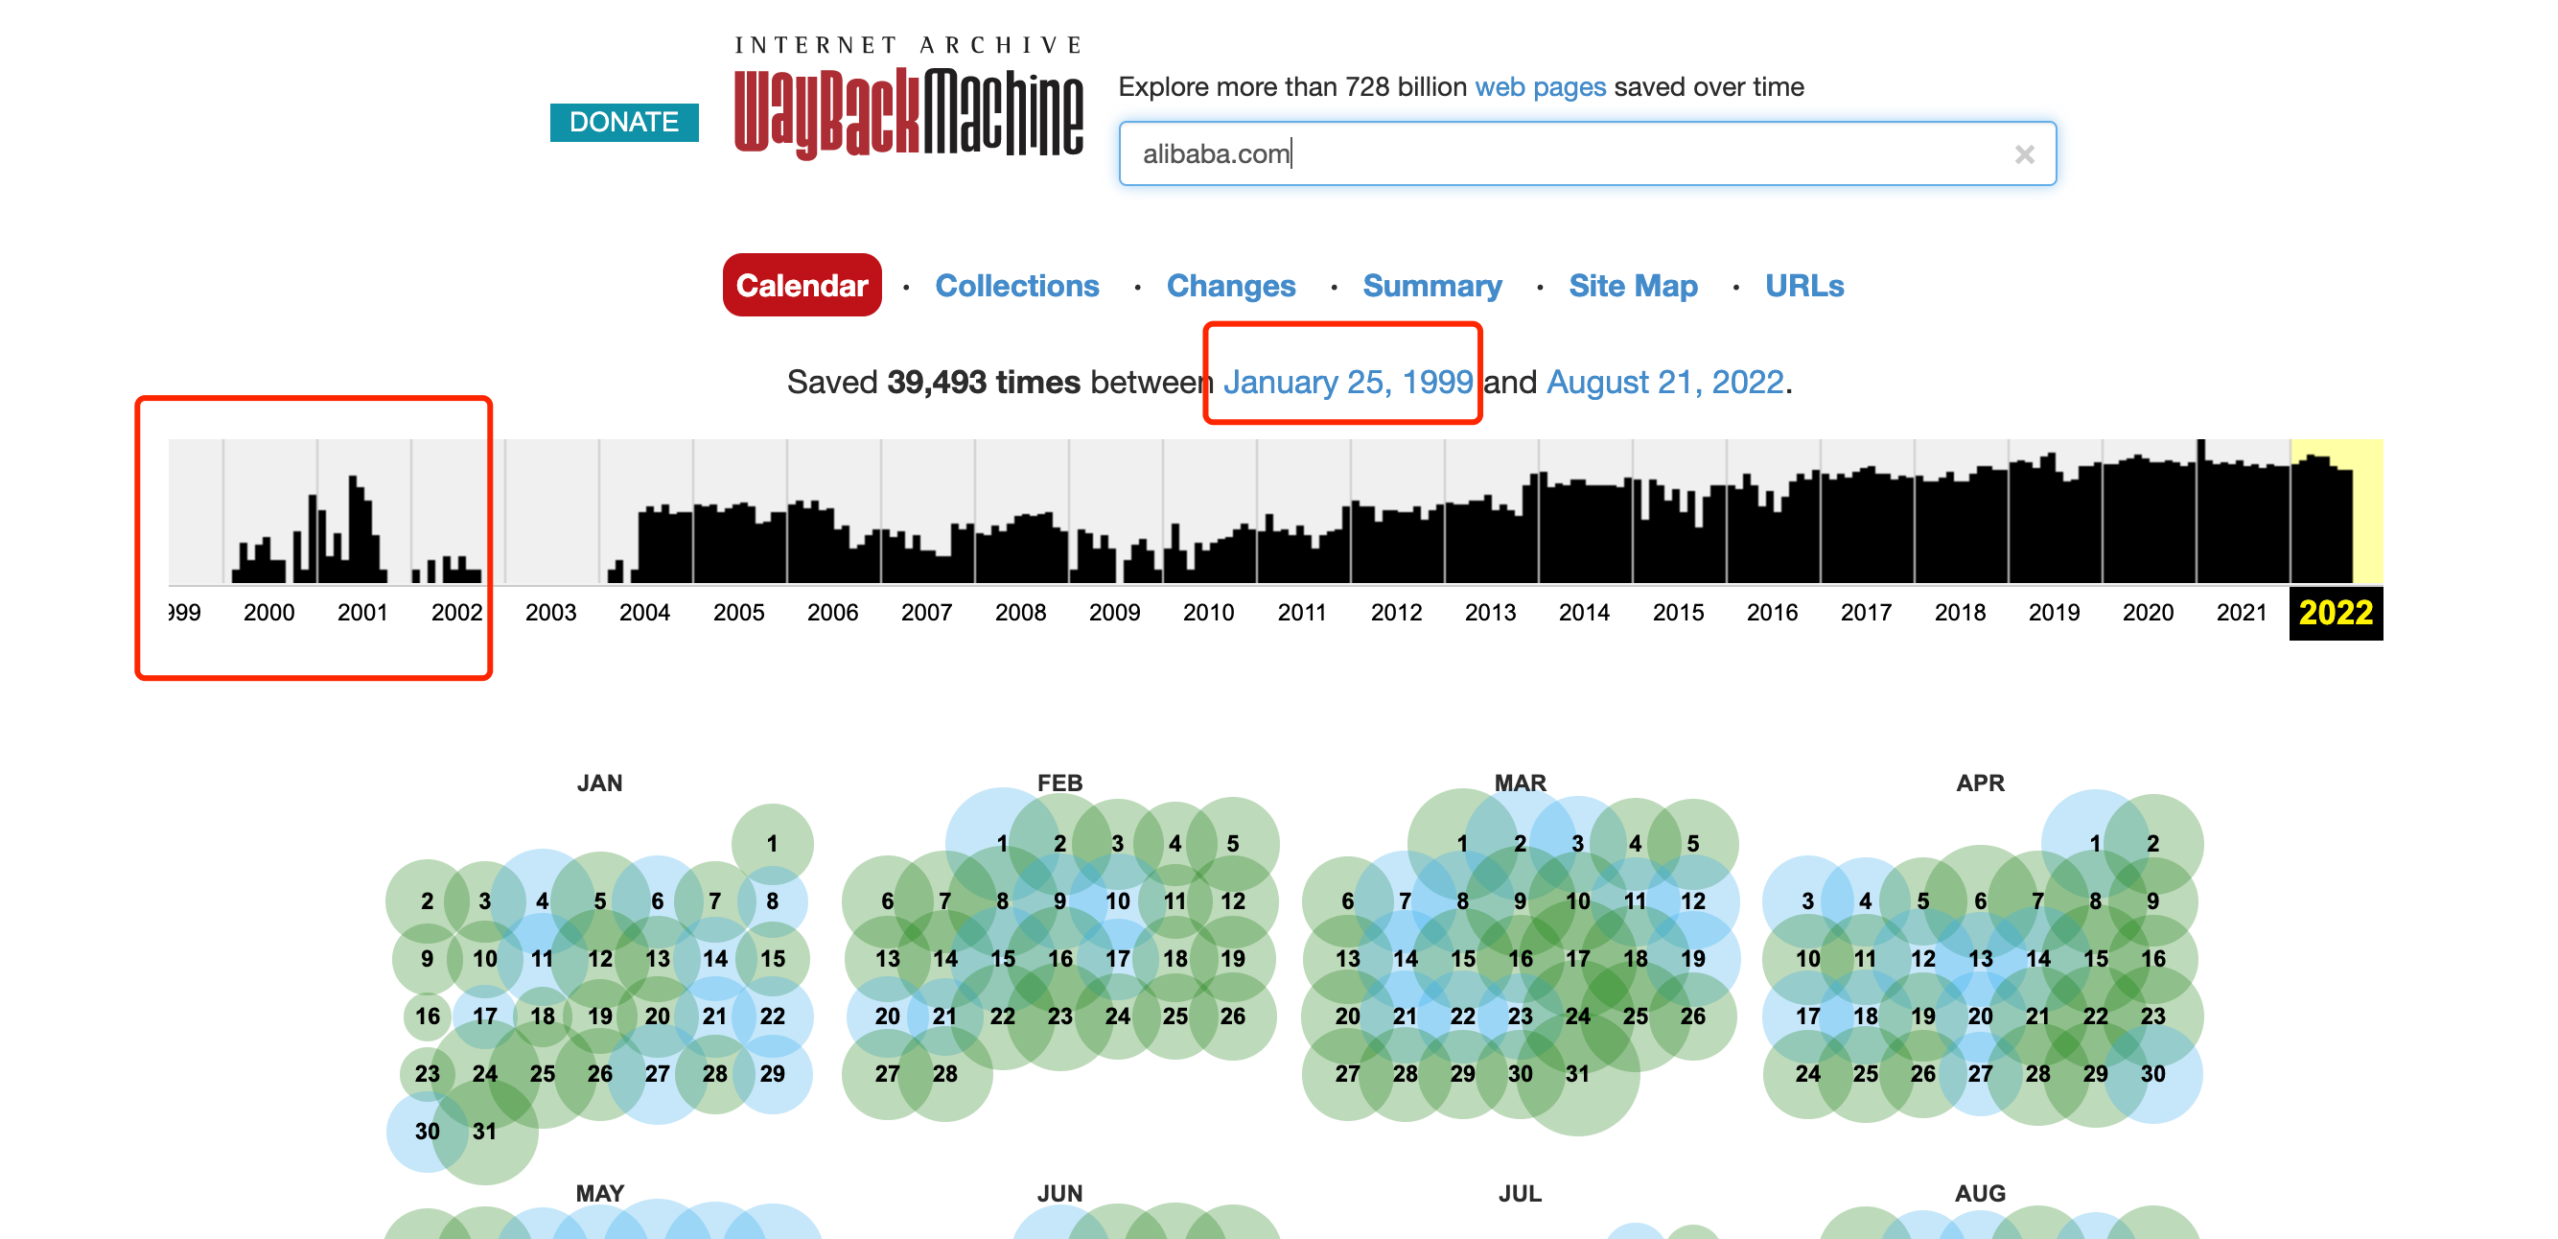Click the highlighted 2022 year label
Image resolution: width=2558 pixels, height=1239 pixels.
click(2336, 612)
